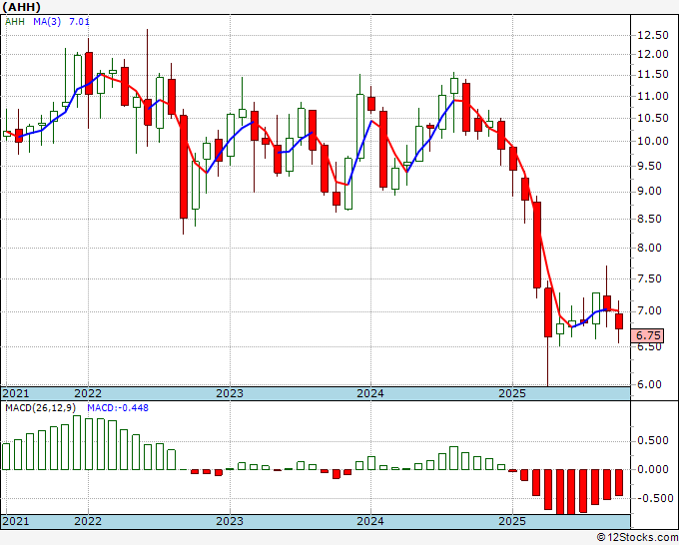
Task: Click the 10.50 price axis label
Action: (653, 118)
